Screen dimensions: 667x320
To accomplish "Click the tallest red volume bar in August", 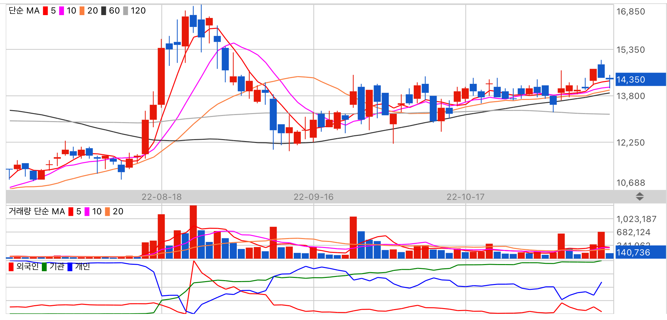I will click(193, 232).
